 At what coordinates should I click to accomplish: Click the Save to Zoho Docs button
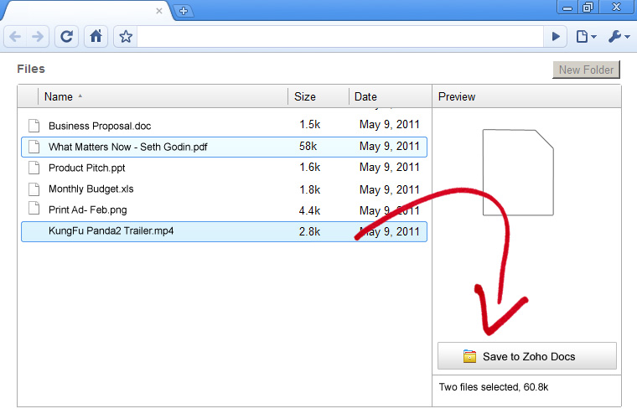click(527, 356)
